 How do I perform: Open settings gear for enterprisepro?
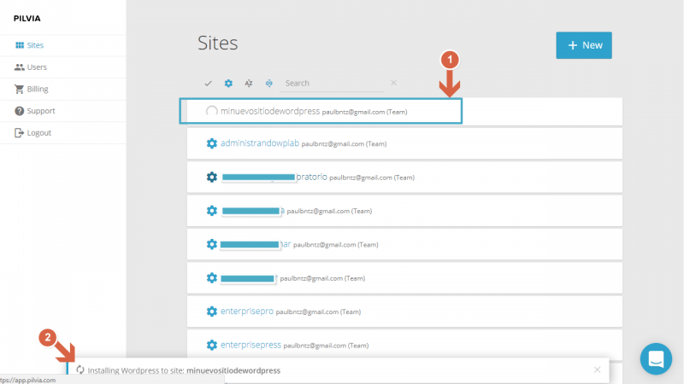pyautogui.click(x=211, y=311)
